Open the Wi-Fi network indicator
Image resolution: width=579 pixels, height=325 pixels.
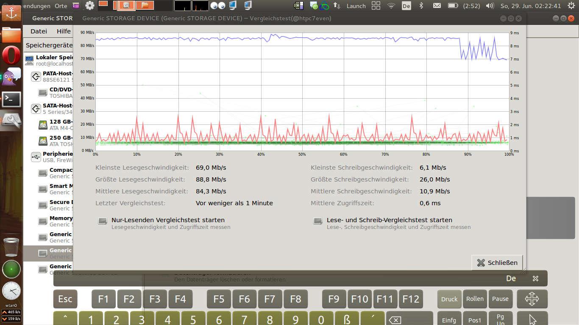391,6
